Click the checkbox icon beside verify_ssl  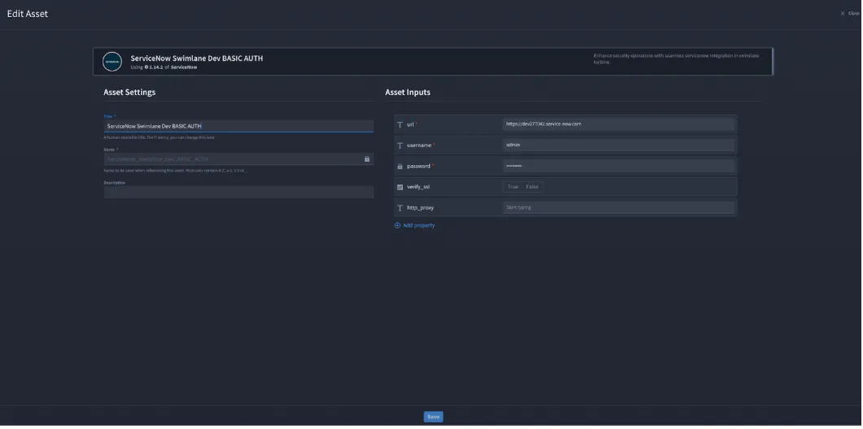click(x=400, y=188)
